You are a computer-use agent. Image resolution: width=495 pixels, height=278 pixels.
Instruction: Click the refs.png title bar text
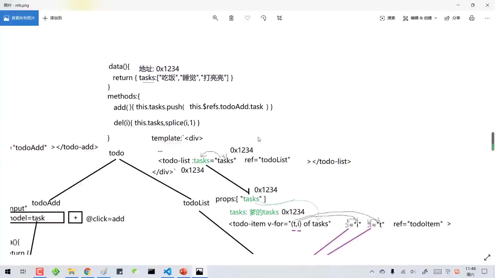point(16,5)
